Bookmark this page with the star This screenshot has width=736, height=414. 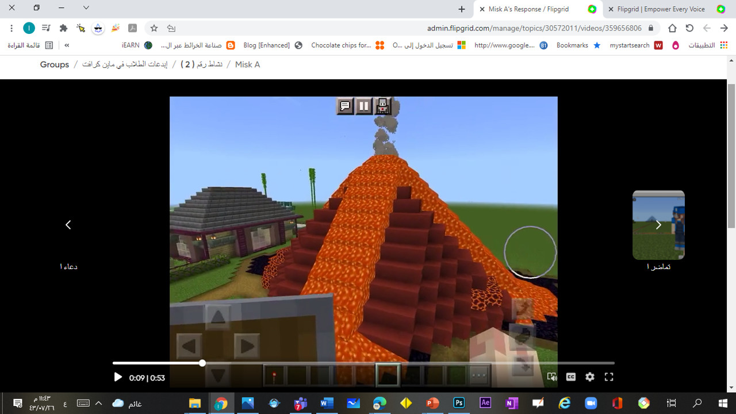point(154,28)
